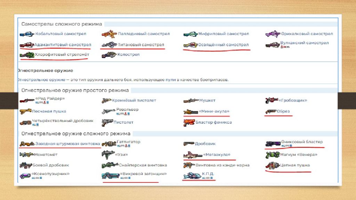The width and height of the screenshot is (356, 200).
Task: Click the «Мегаакула» weapon icon
Action: click(x=193, y=155)
